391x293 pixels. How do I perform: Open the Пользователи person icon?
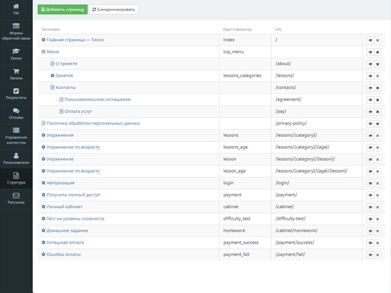click(16, 156)
